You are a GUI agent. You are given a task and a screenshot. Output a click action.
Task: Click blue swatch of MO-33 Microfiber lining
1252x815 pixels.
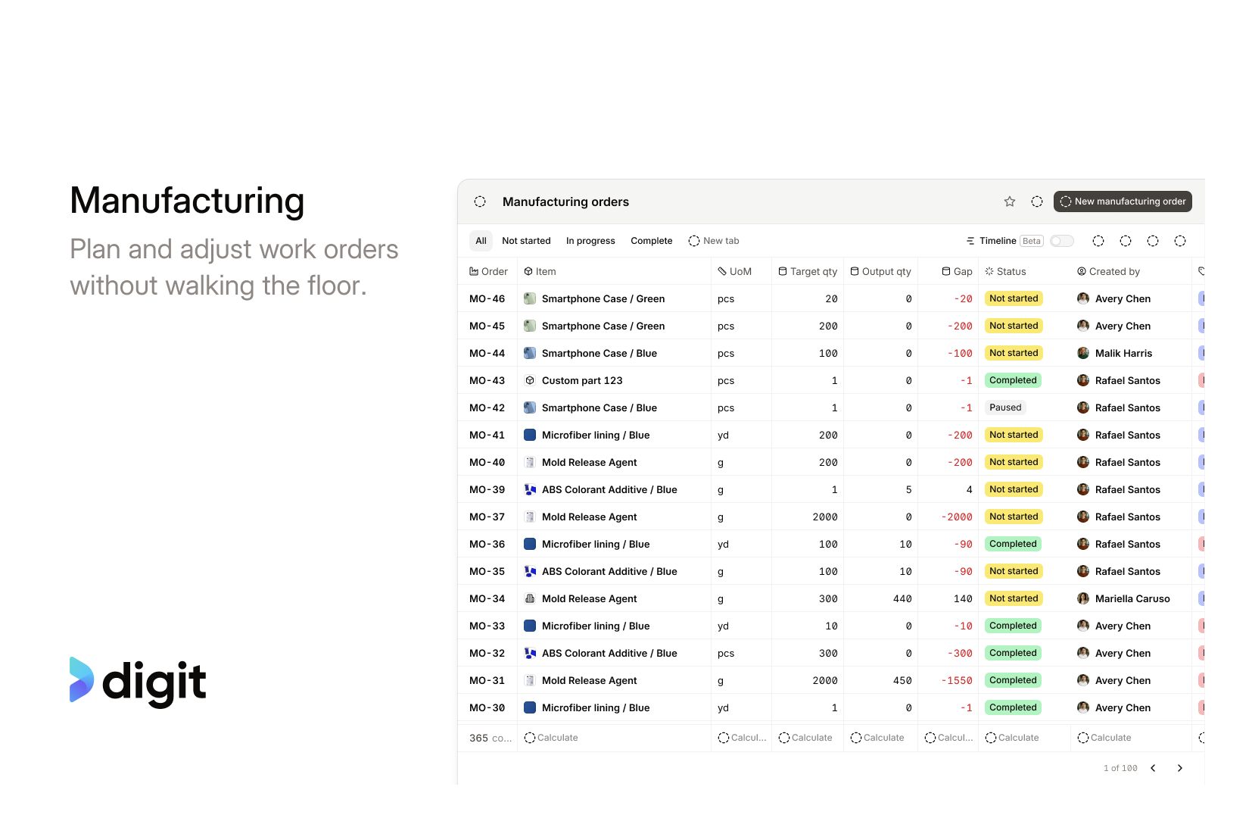pyautogui.click(x=530, y=626)
